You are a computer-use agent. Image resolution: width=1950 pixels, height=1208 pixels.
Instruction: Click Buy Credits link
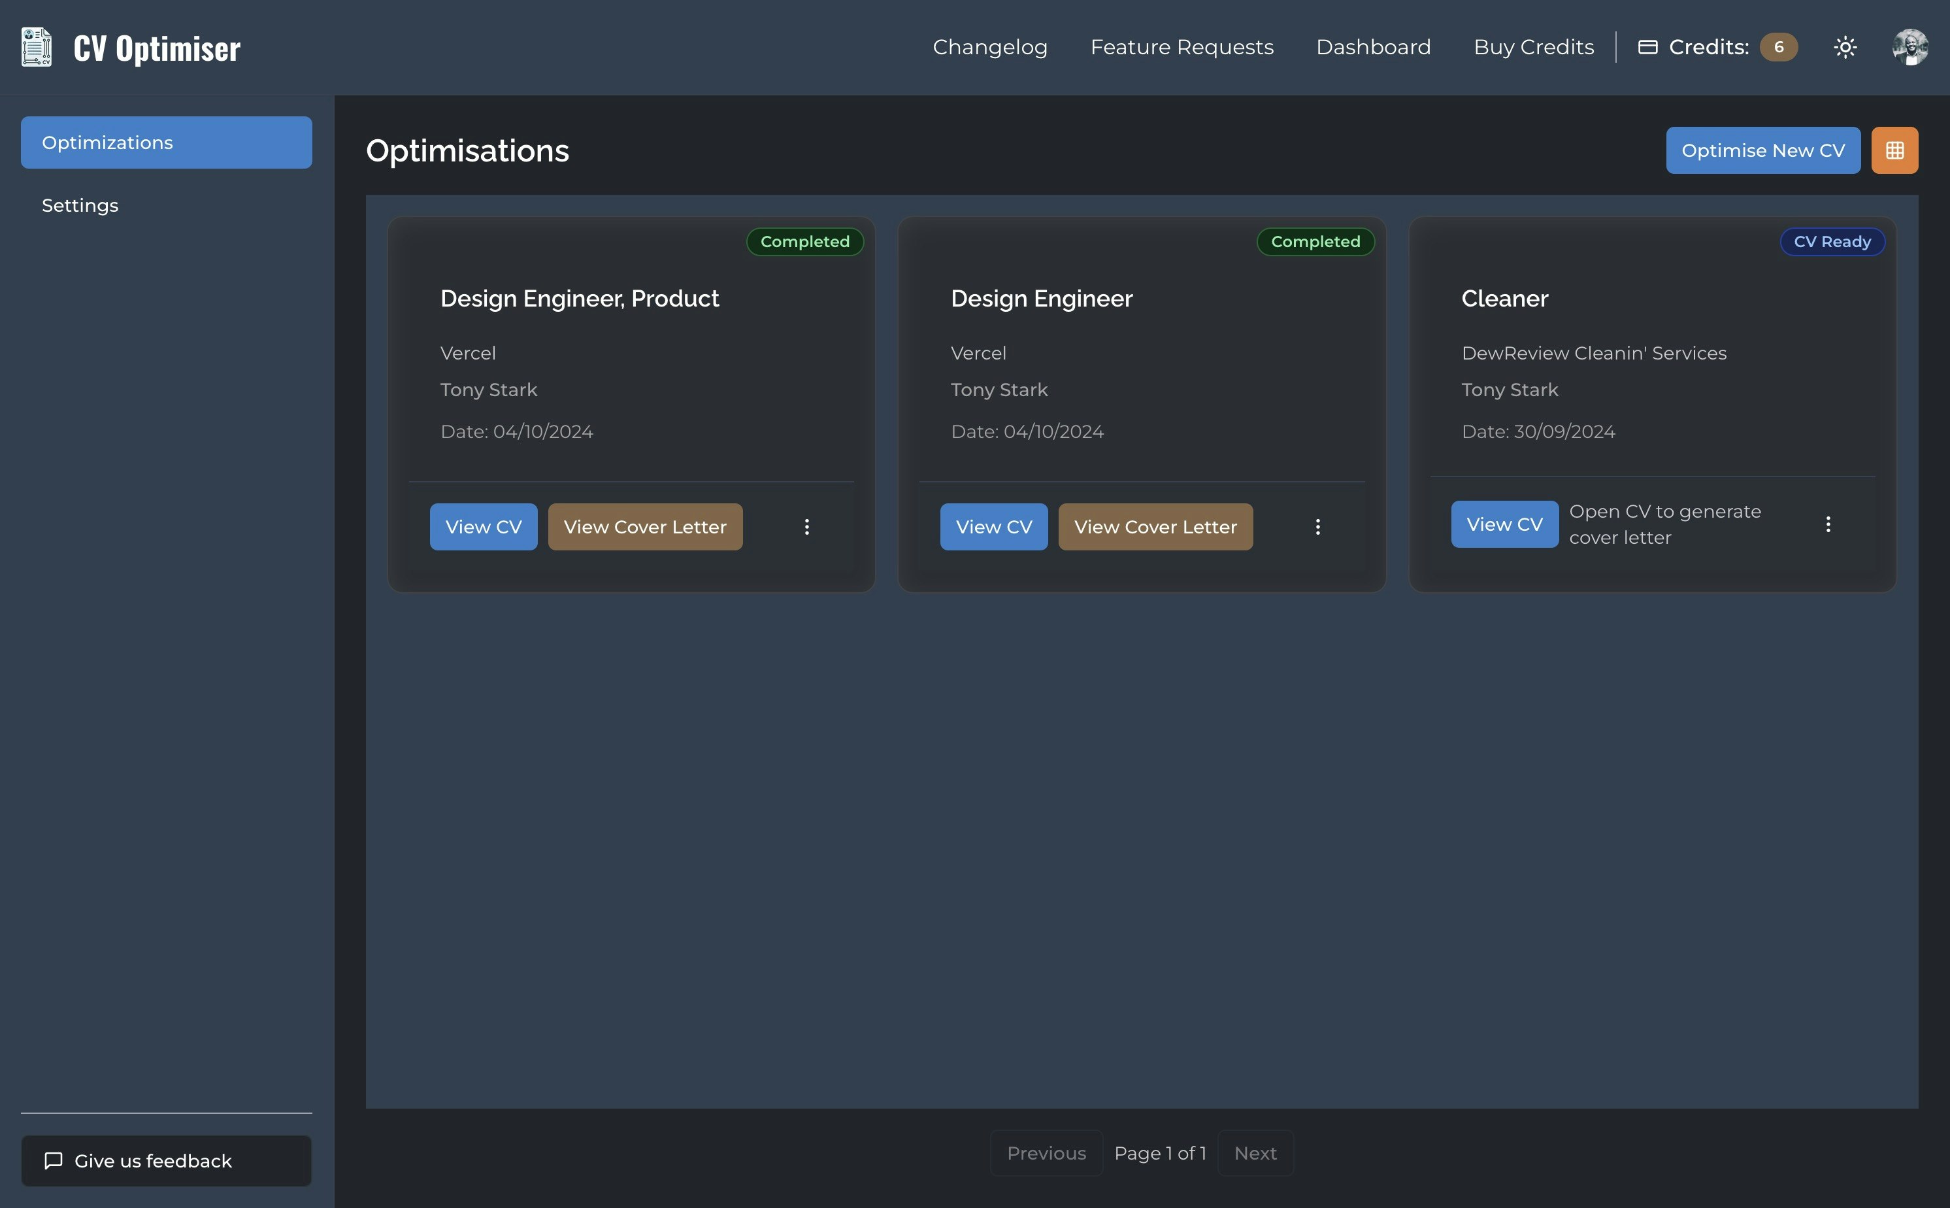click(1533, 47)
